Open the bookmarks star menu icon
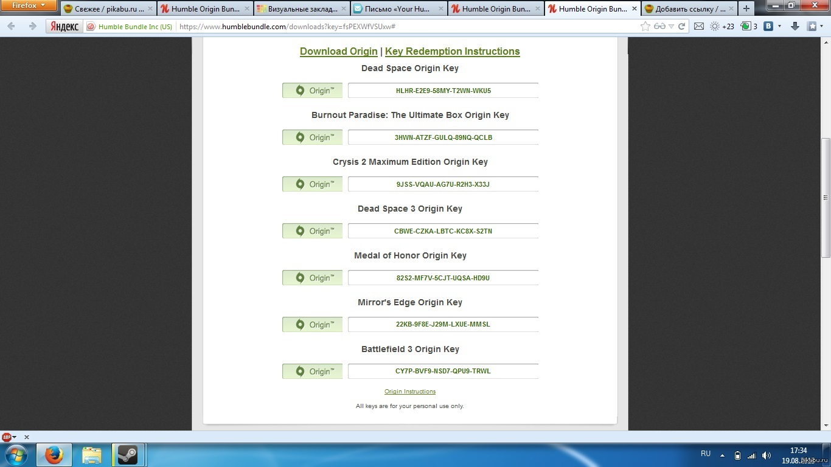 (812, 27)
